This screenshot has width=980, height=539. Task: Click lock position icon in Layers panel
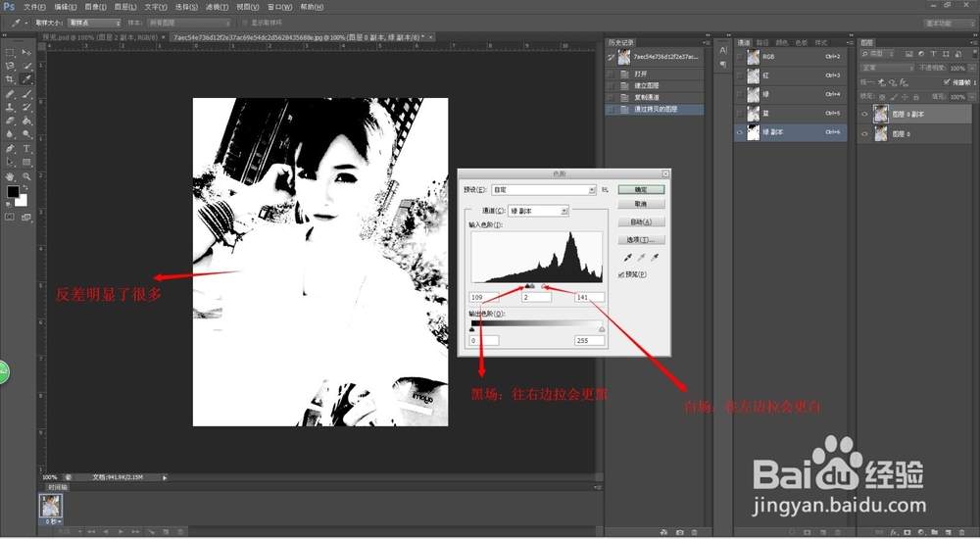[905, 97]
